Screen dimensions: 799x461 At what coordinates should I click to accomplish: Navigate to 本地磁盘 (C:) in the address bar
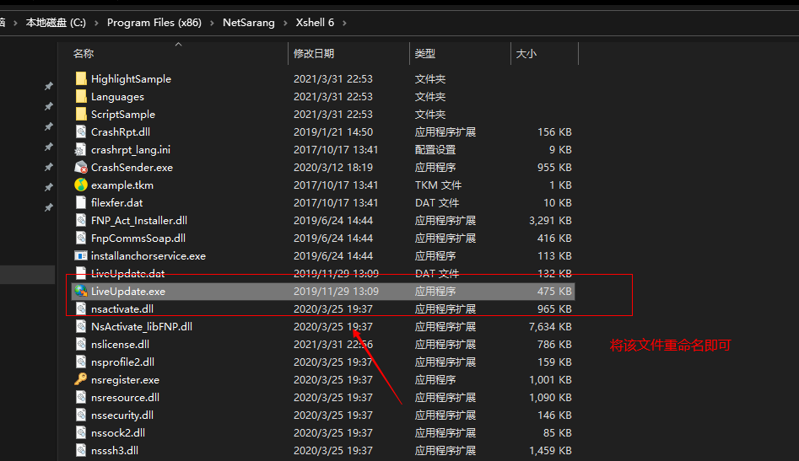tap(56, 23)
